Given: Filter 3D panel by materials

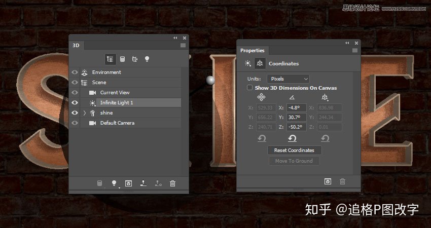Looking at the screenshot, I should [x=135, y=59].
